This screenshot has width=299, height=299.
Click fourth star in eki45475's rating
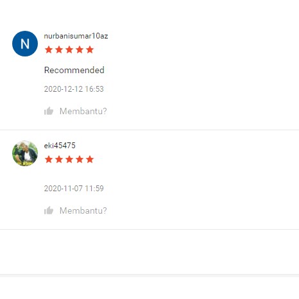80,159
